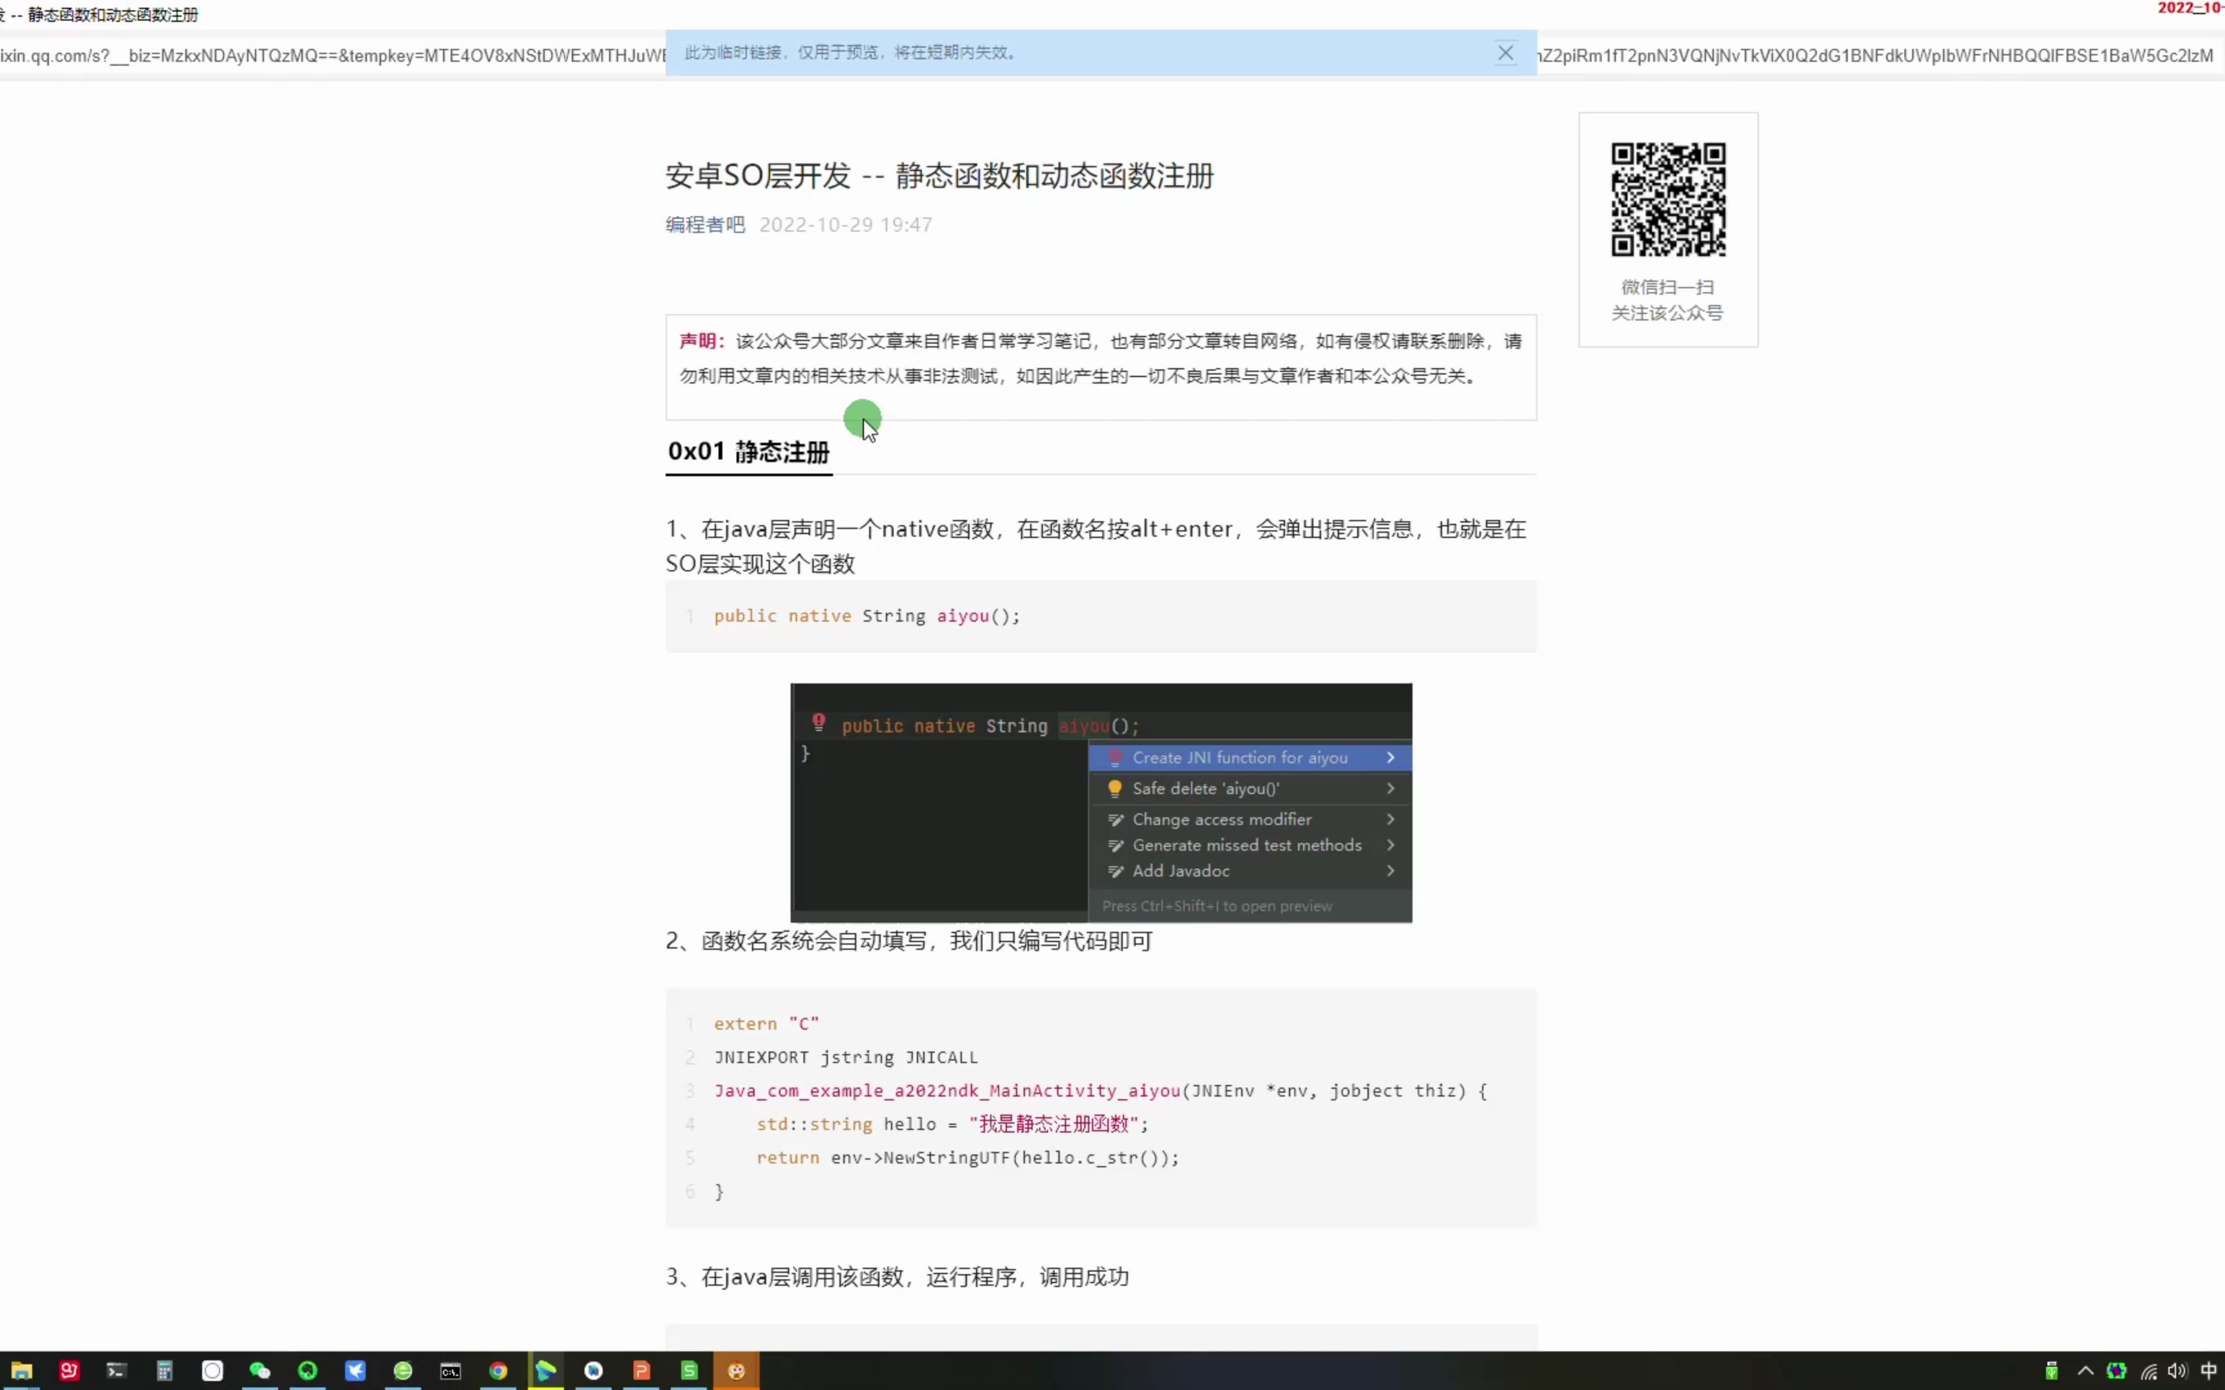Click the green USB device tray icon
The width and height of the screenshot is (2225, 1390).
pyautogui.click(x=2051, y=1371)
